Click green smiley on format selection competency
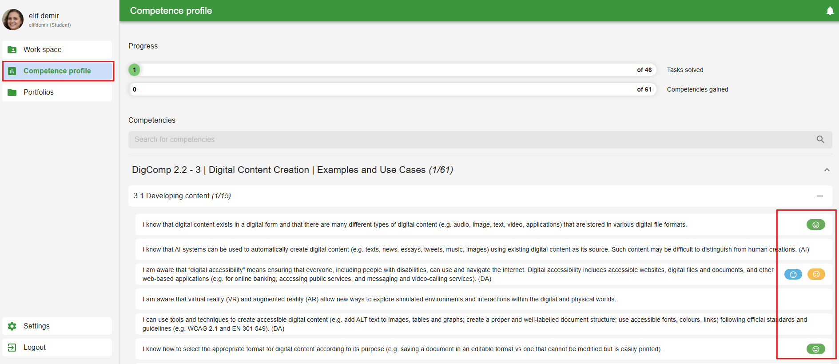Screen dimensions: 839x364 click(815, 349)
